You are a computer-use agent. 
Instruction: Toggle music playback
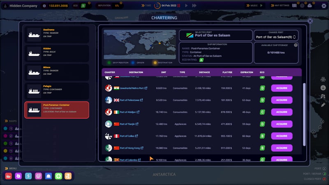(x=261, y=5)
